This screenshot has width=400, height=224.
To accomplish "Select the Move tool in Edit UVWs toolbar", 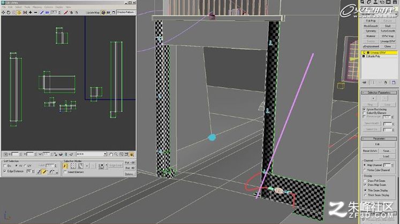I will (3, 12).
